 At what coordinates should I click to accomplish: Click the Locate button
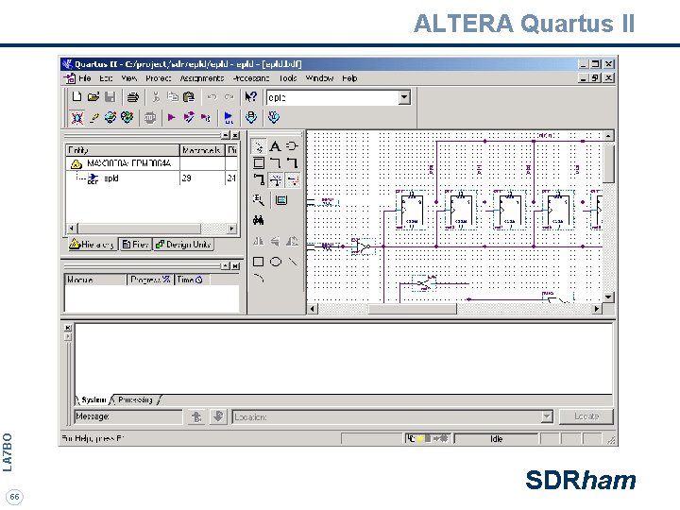(586, 416)
